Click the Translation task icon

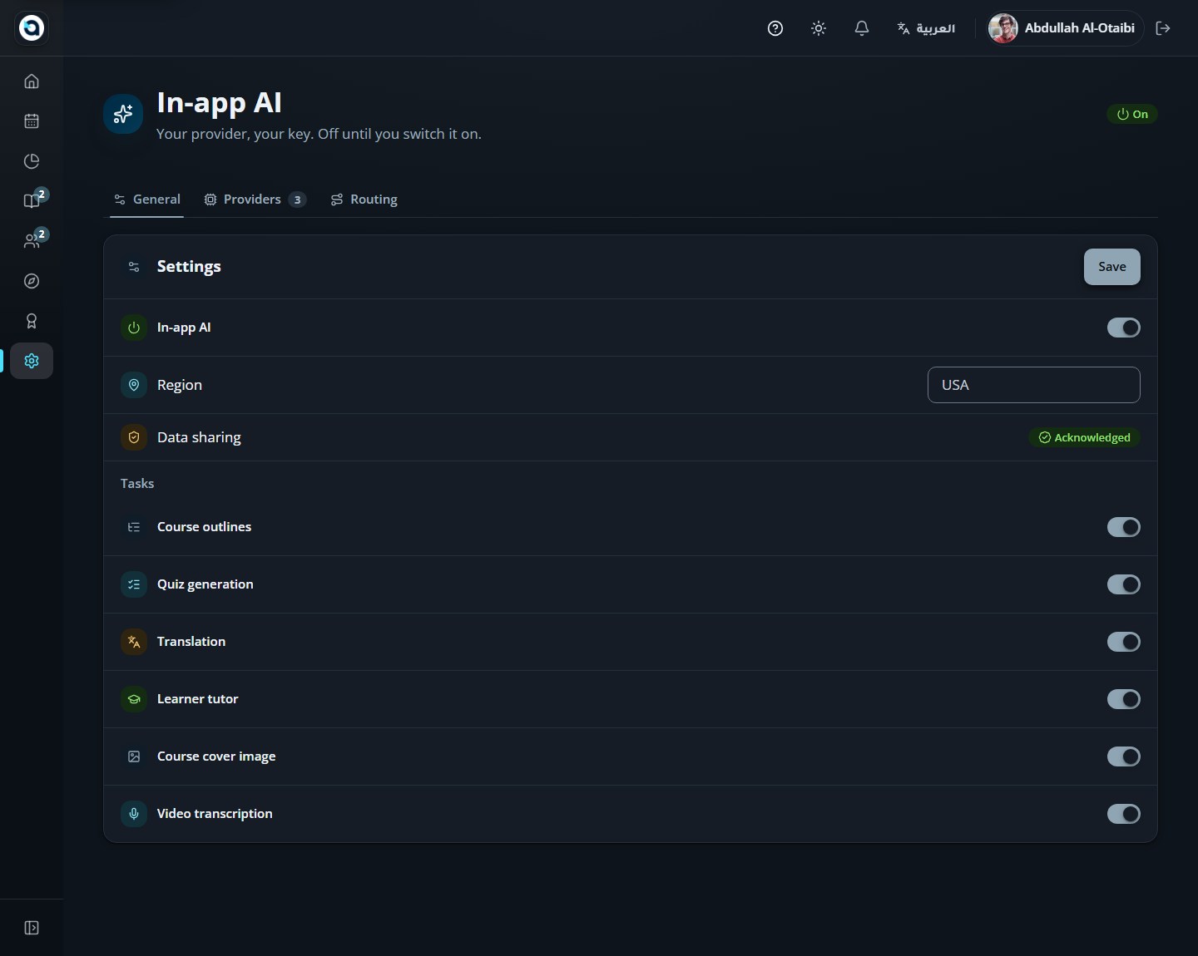click(134, 642)
